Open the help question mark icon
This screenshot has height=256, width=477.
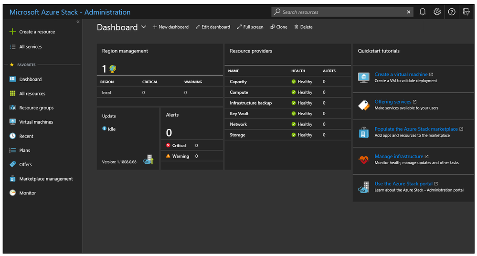[452, 12]
